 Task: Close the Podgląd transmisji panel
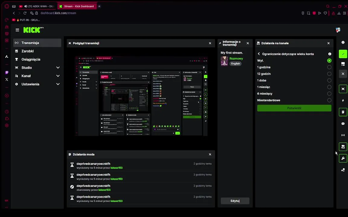point(210,43)
